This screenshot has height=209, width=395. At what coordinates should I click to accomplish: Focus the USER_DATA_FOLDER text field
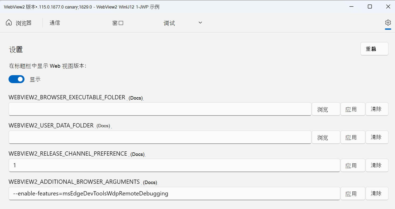160,137
